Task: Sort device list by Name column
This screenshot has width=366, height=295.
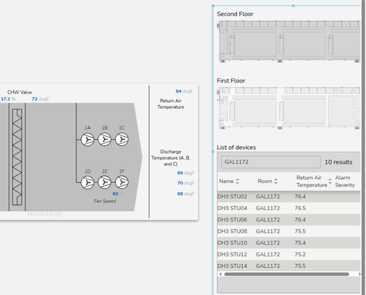Action: coord(238,181)
